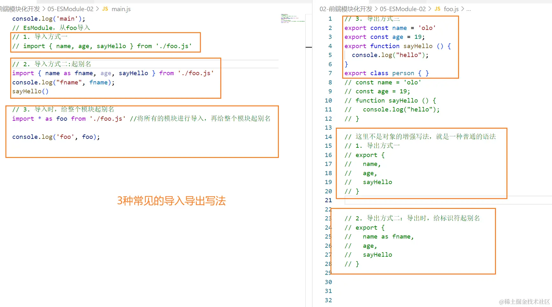Open 05-ESModule-02 breadcrumb in the main.js pane
Viewport: 552px width, 307px height.
(70, 9)
